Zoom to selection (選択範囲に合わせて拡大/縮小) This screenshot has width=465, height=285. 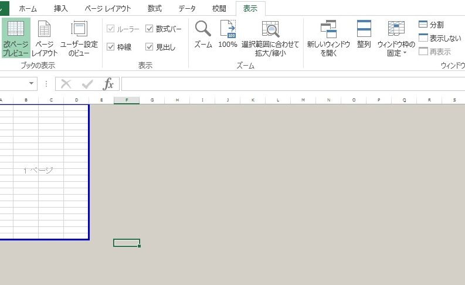click(270, 38)
